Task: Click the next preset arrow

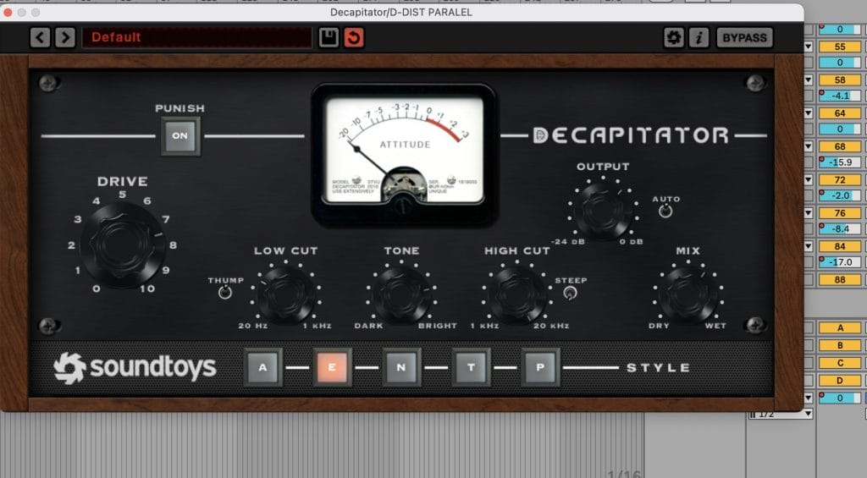Action: tap(64, 37)
